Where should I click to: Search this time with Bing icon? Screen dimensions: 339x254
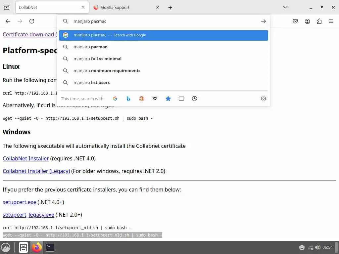pos(128,99)
